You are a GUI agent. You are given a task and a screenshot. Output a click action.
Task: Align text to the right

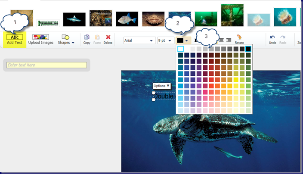pos(229,40)
